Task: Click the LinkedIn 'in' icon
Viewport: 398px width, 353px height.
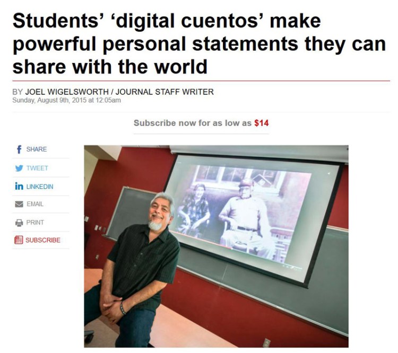Action: point(19,187)
